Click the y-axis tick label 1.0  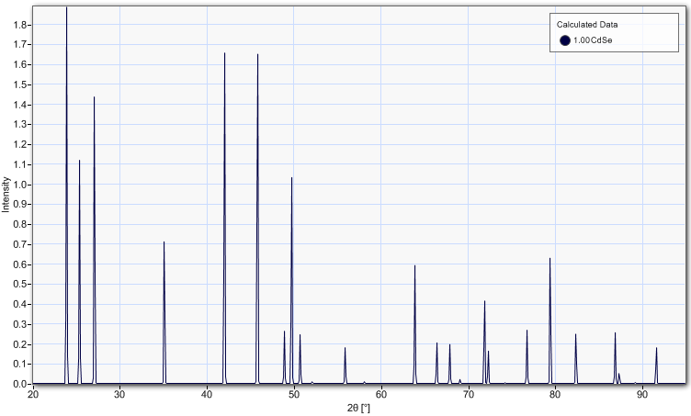click(x=19, y=185)
